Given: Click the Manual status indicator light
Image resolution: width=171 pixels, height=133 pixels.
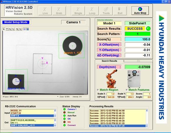Looking at the screenshot, I should pyautogui.click(x=64, y=112).
